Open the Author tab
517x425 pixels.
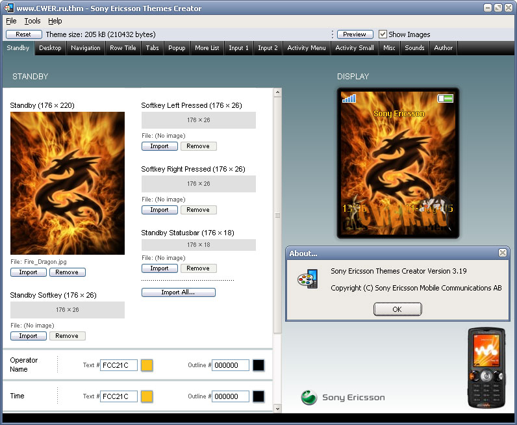(443, 48)
